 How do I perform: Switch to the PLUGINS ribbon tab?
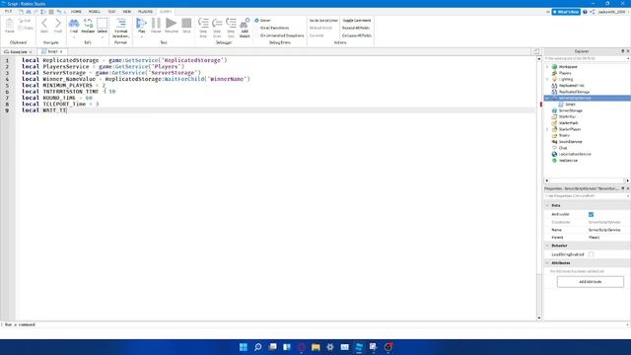(x=145, y=12)
